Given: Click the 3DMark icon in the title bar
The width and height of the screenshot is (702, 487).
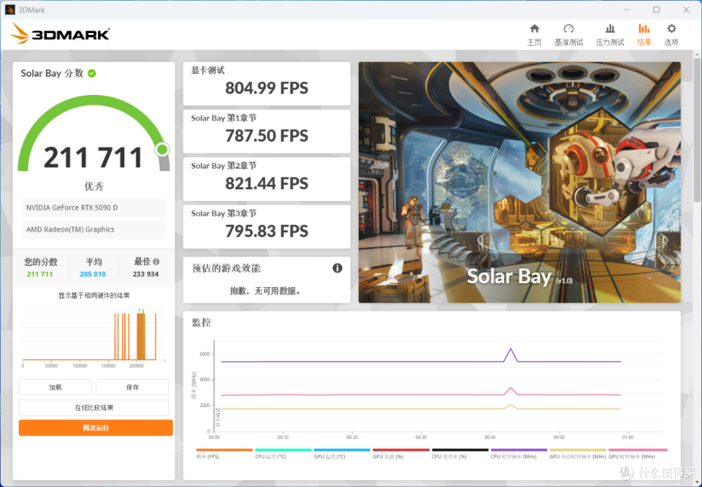Looking at the screenshot, I should tap(9, 9).
